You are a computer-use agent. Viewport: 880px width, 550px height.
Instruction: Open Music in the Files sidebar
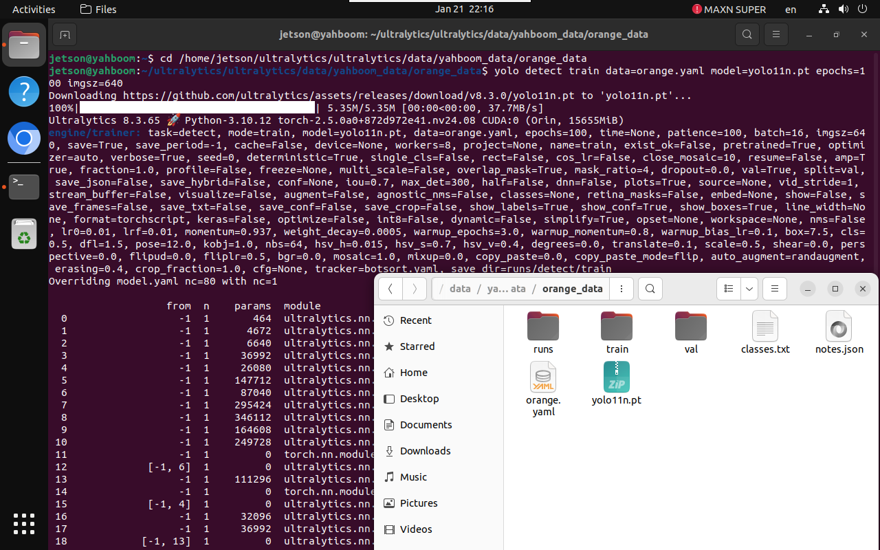[439, 477]
